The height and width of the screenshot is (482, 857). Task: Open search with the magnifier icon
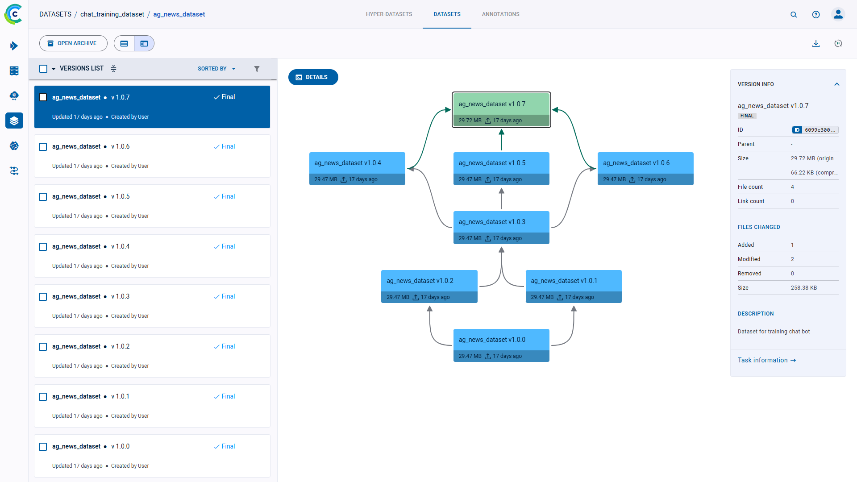[794, 14]
